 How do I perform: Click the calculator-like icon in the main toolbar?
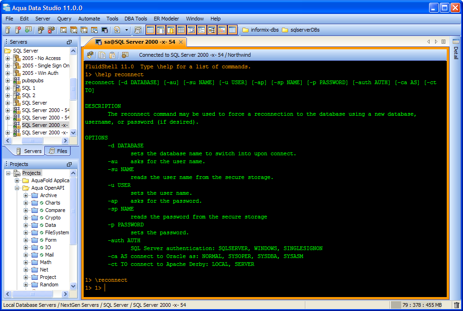(x=138, y=30)
